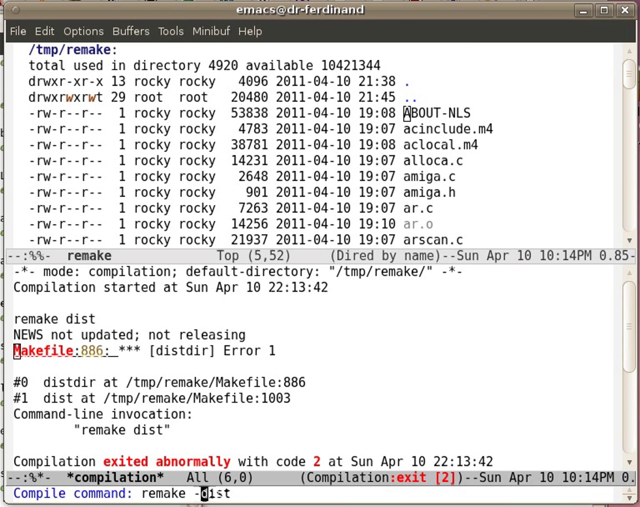640x507 pixels.
Task: Click the Makefile:886 error link
Action: 58,351
